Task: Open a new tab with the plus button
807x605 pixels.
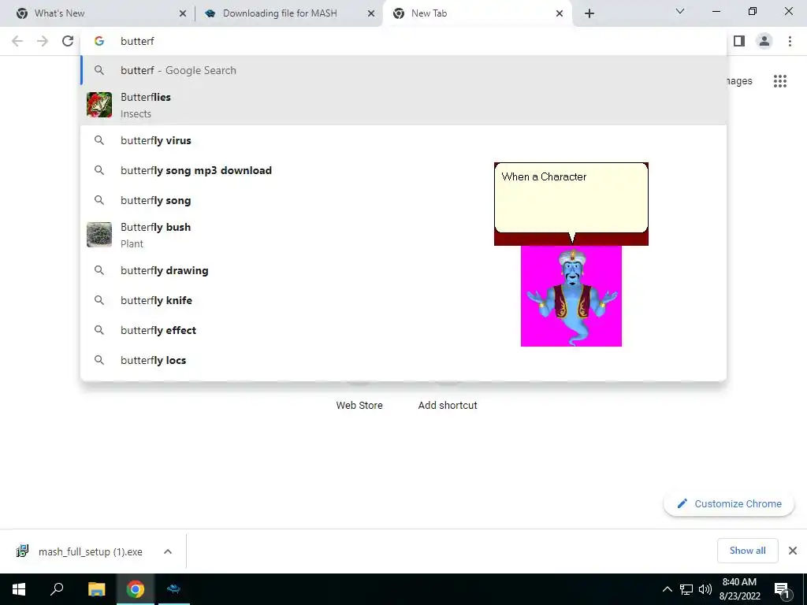Action: [x=589, y=13]
